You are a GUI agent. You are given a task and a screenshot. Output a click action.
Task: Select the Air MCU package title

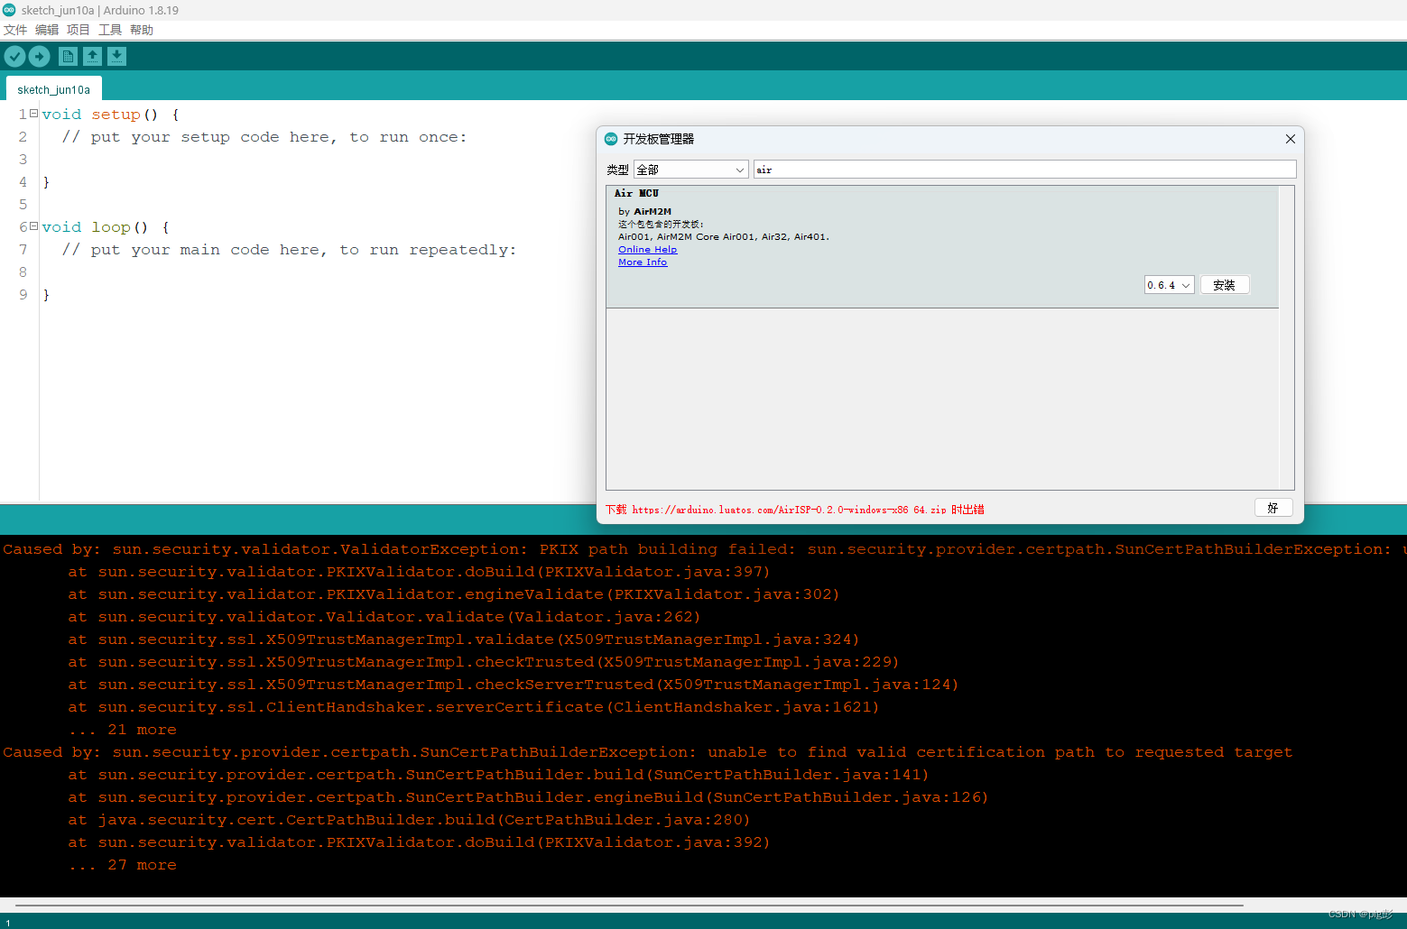pos(636,193)
